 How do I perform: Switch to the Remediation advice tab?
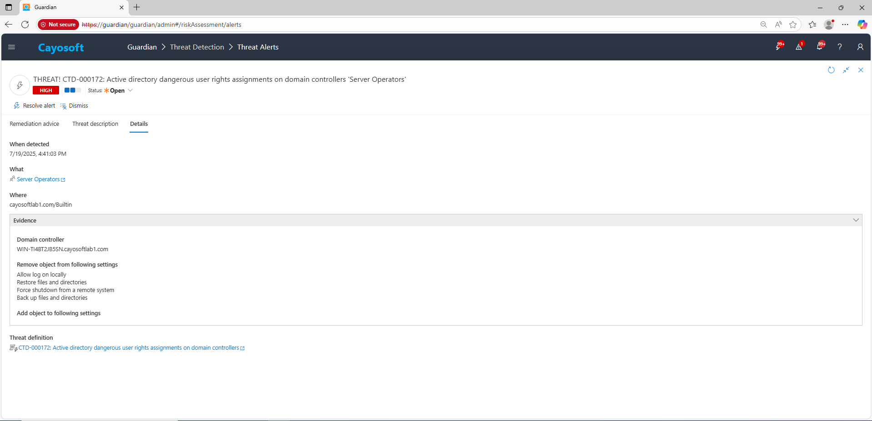click(x=35, y=124)
